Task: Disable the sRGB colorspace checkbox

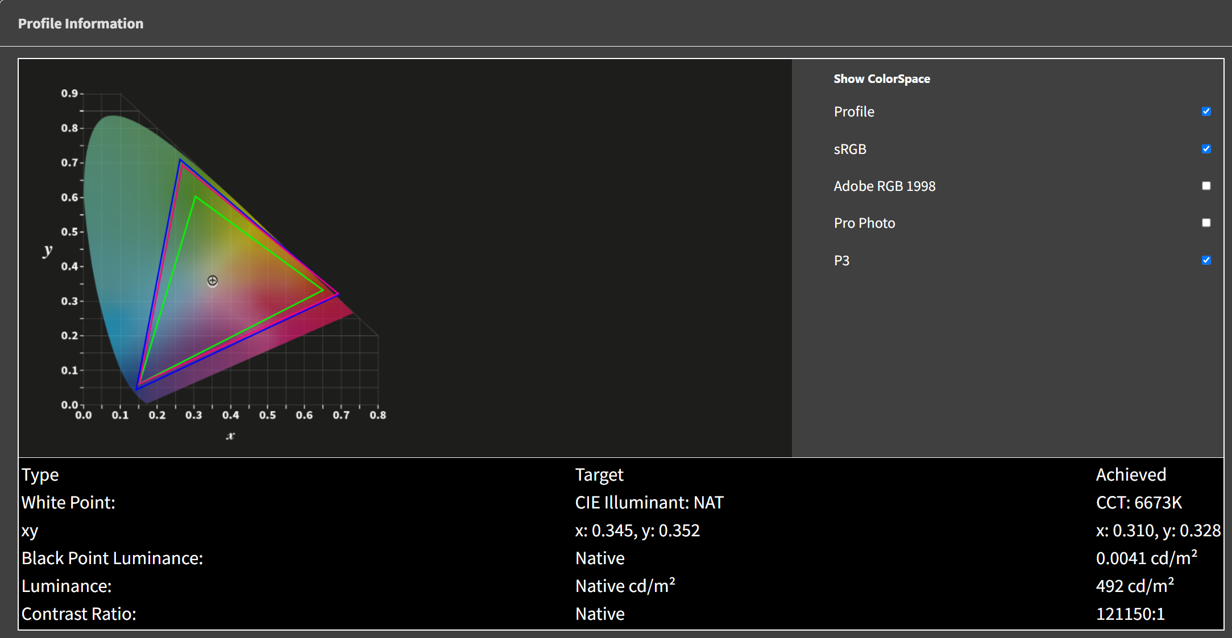Action: point(1206,149)
